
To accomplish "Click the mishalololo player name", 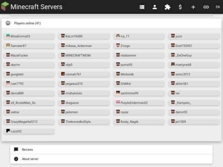I will click(x=74, y=93).
